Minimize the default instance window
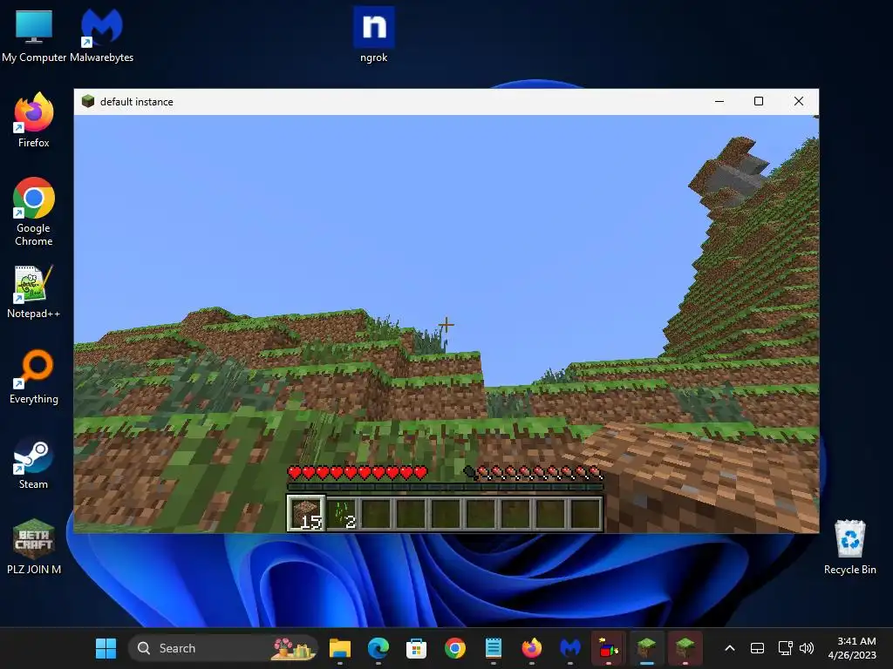 [x=719, y=101]
